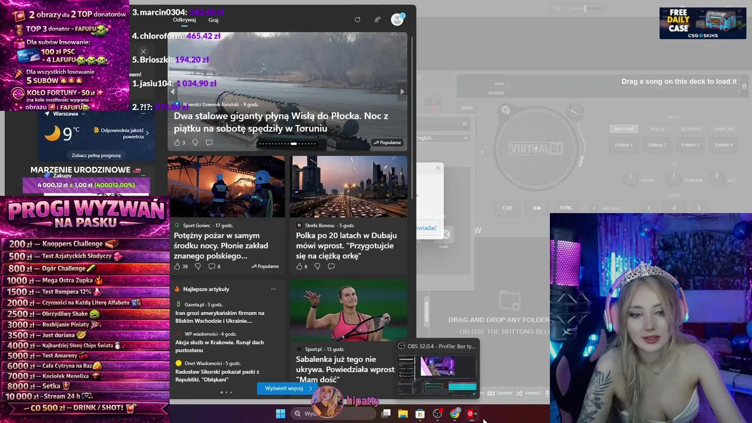Dislike the Polka w Dubaju article
Screen dimensions: 752x423
(317, 266)
